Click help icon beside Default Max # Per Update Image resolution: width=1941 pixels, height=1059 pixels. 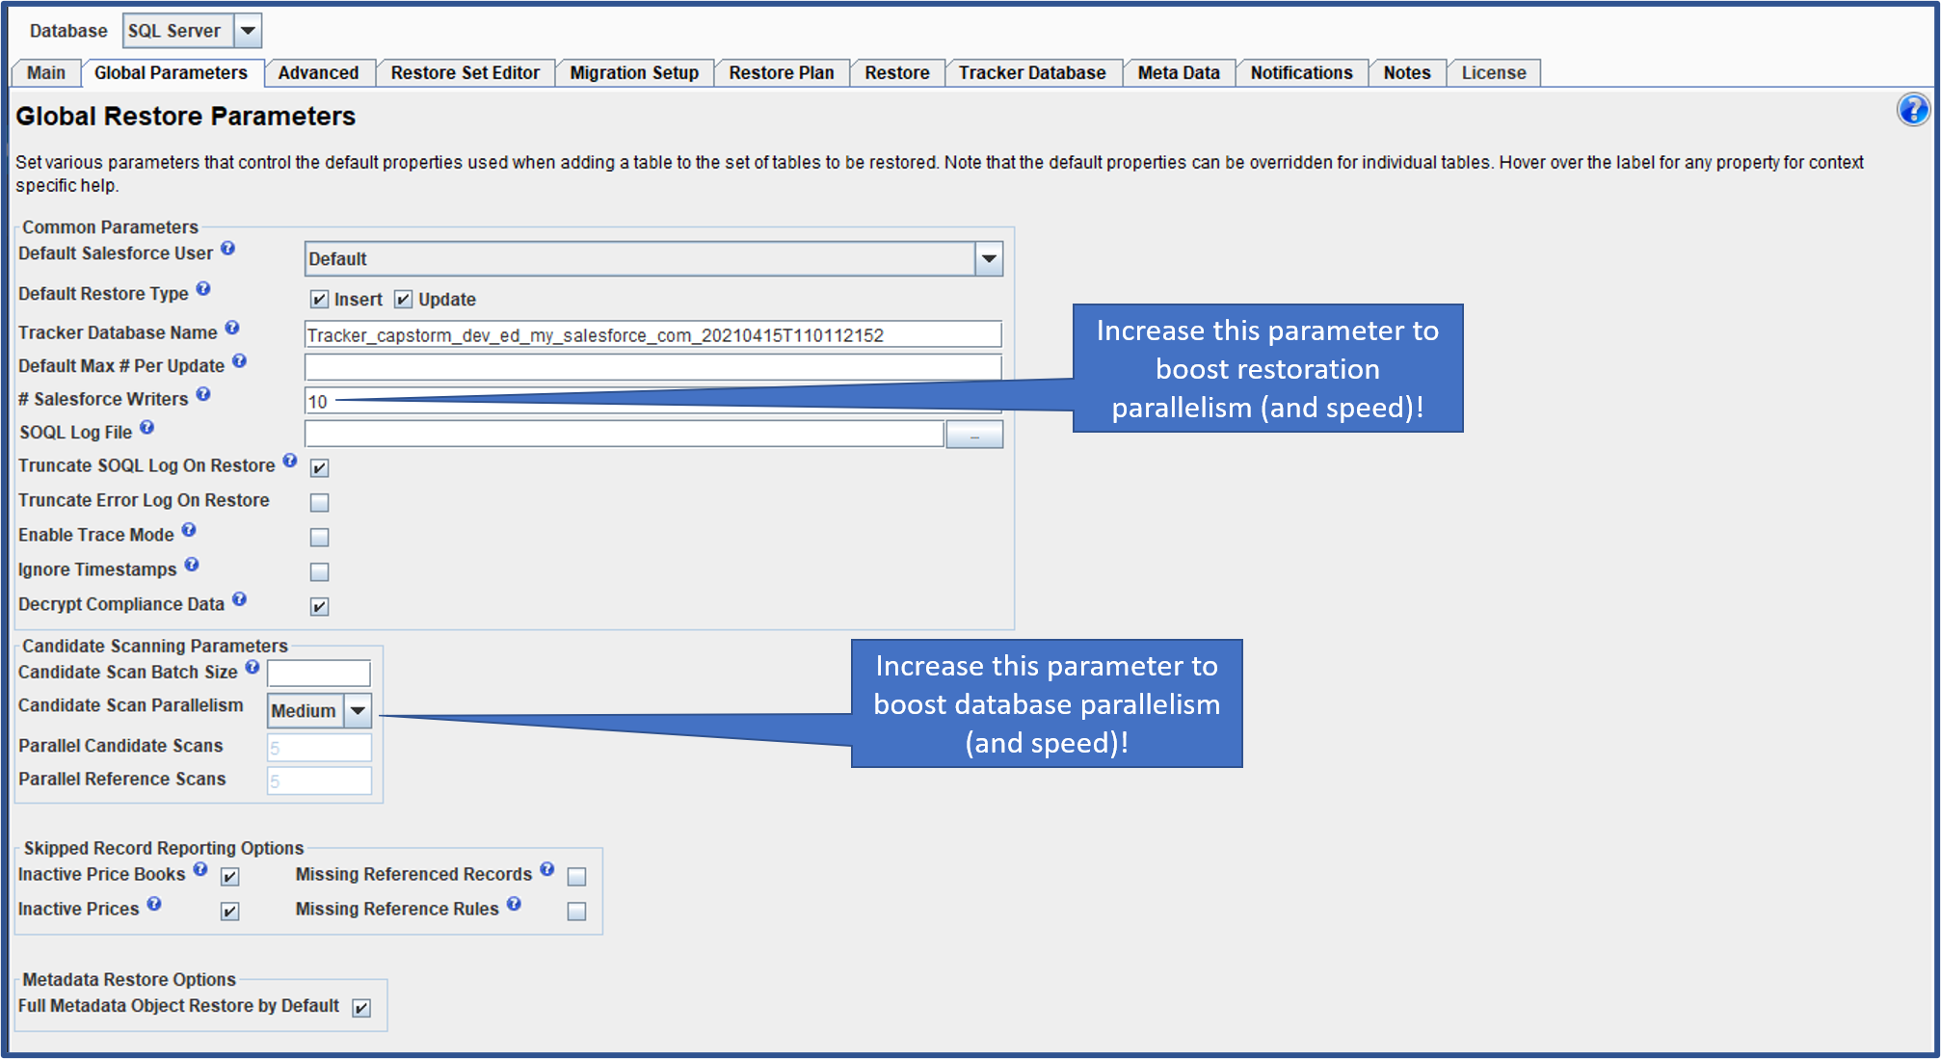click(x=240, y=361)
